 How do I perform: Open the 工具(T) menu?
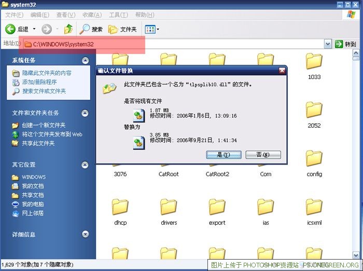[x=118, y=15]
